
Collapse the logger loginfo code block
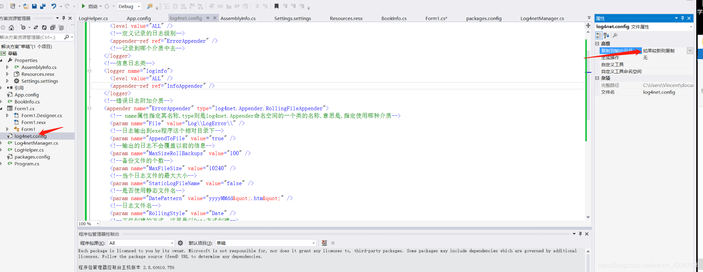[x=89, y=71]
